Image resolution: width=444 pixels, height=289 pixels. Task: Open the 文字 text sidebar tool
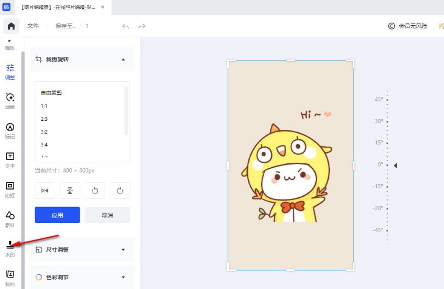10,160
